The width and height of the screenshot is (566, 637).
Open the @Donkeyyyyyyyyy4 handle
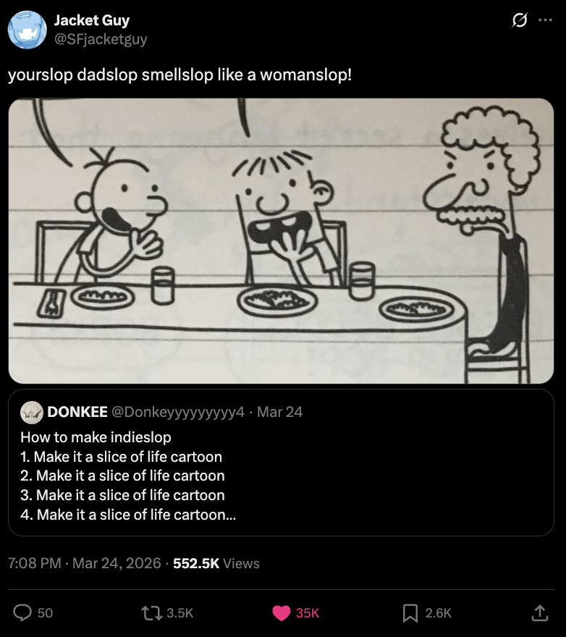click(x=177, y=412)
